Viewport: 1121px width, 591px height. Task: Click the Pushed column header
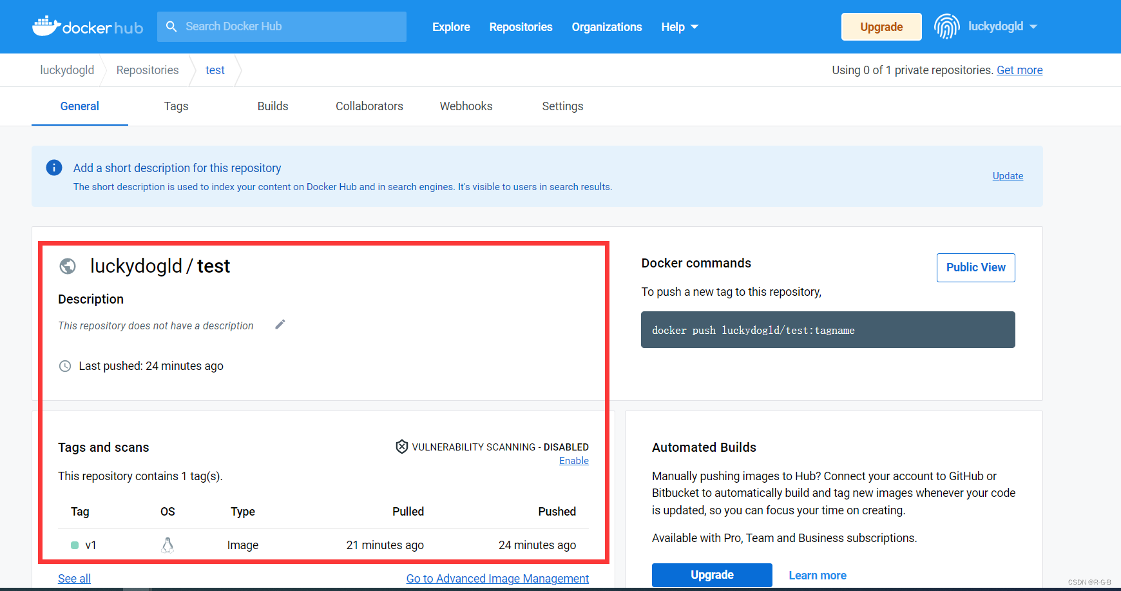[x=557, y=512]
